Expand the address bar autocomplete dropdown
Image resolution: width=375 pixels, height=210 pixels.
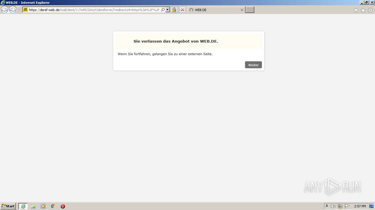click(x=168, y=10)
